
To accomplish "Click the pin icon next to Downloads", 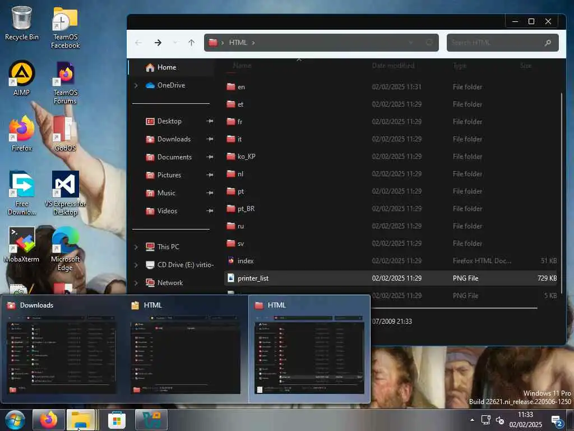I will click(210, 139).
